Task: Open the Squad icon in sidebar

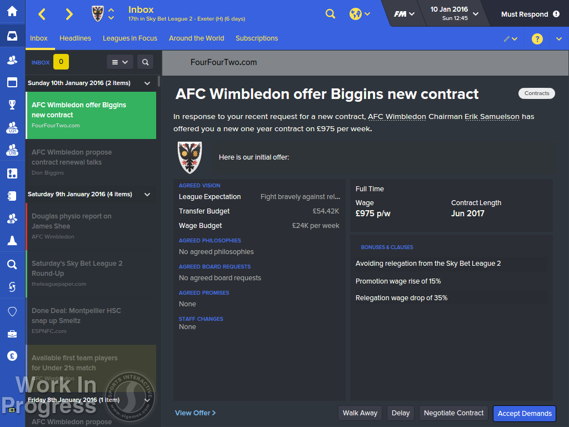Action: [12, 60]
